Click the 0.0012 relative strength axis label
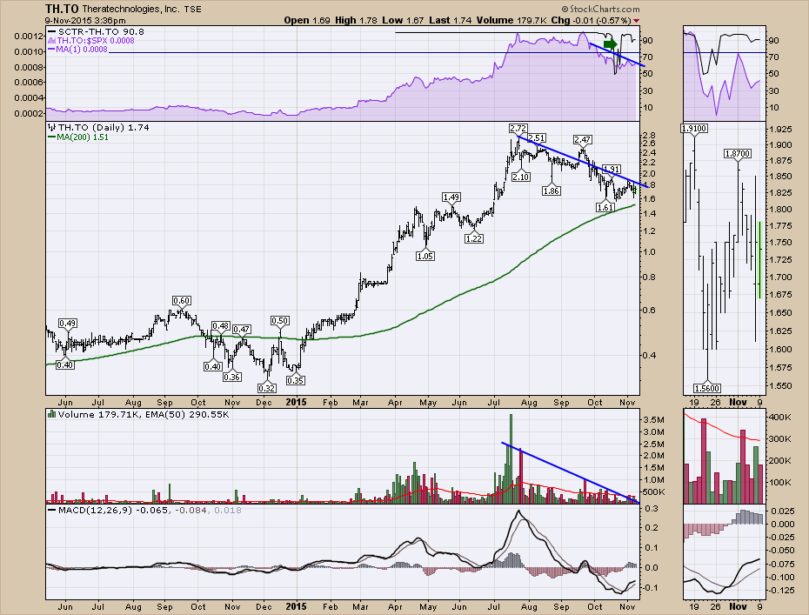 tap(29, 37)
